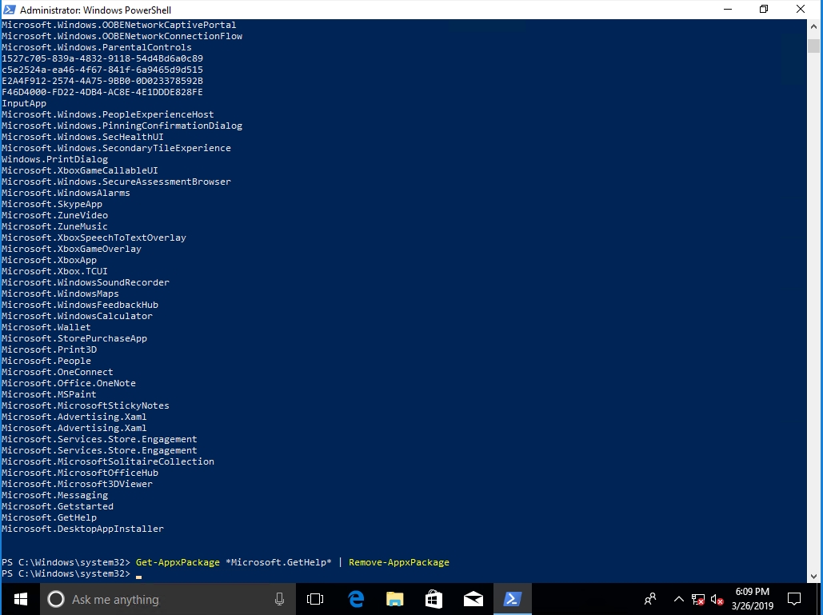Click the Microsoft.Wallet line

tap(46, 327)
